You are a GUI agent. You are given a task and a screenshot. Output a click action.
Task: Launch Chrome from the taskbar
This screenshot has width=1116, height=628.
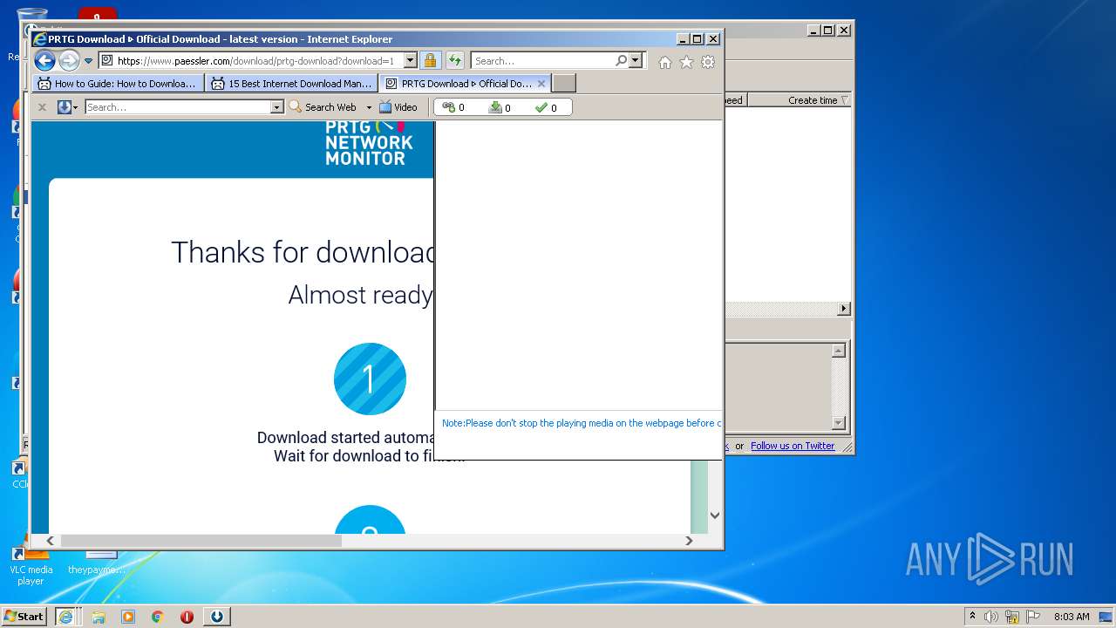tap(158, 617)
